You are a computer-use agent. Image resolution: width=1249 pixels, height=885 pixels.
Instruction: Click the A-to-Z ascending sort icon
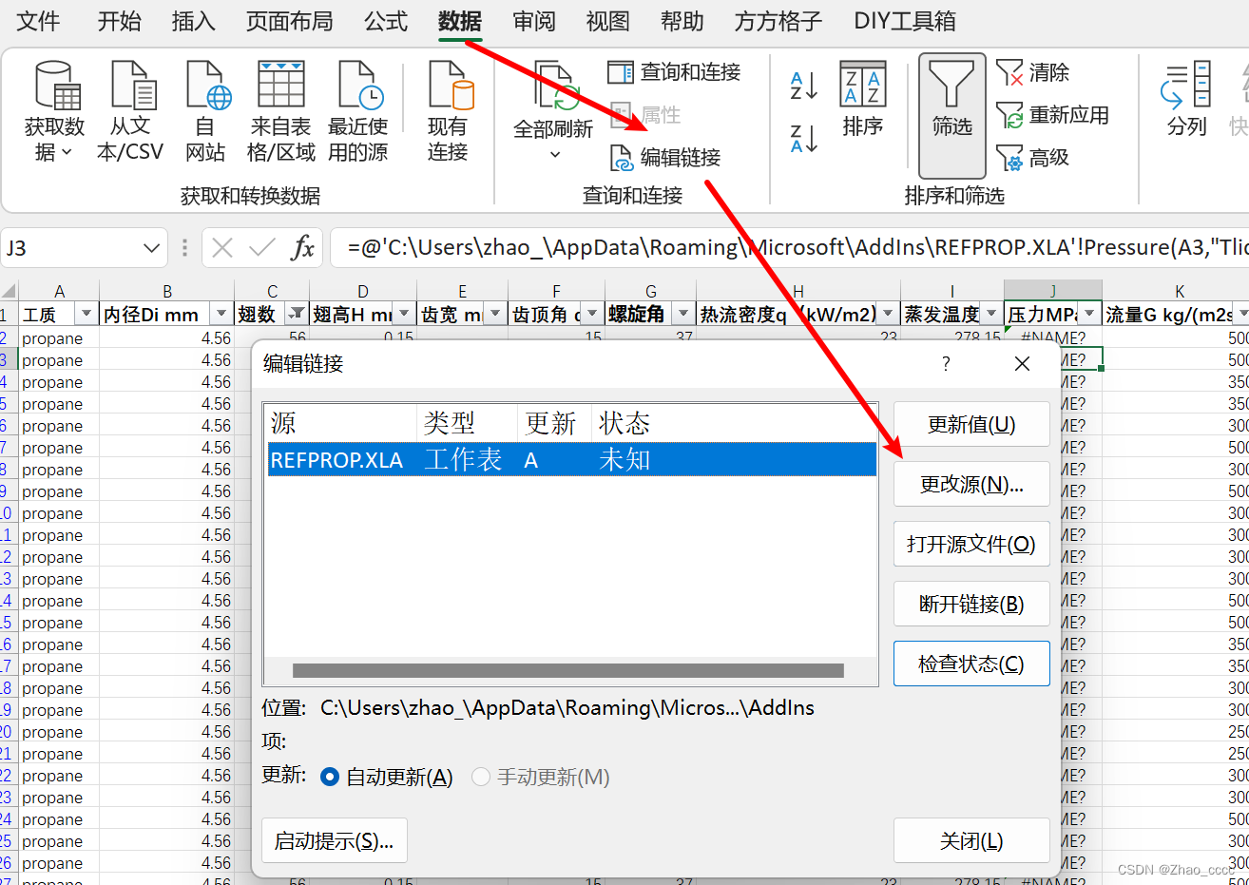pos(802,84)
